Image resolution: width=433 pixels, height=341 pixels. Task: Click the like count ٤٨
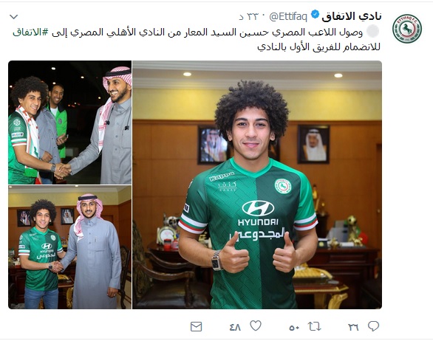pyautogui.click(x=235, y=328)
